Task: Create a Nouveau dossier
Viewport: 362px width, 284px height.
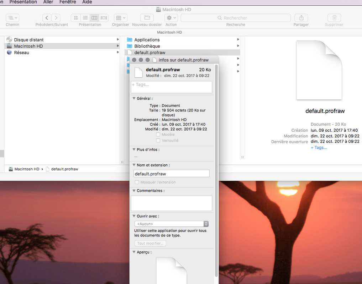Action: [147, 18]
